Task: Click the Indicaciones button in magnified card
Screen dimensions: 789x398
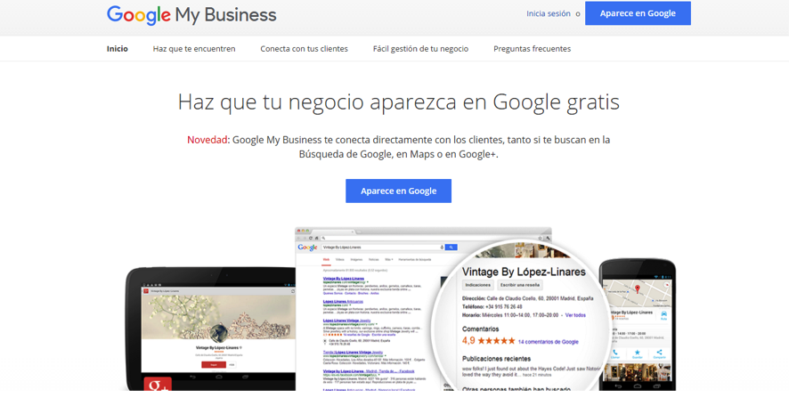Action: tap(477, 285)
